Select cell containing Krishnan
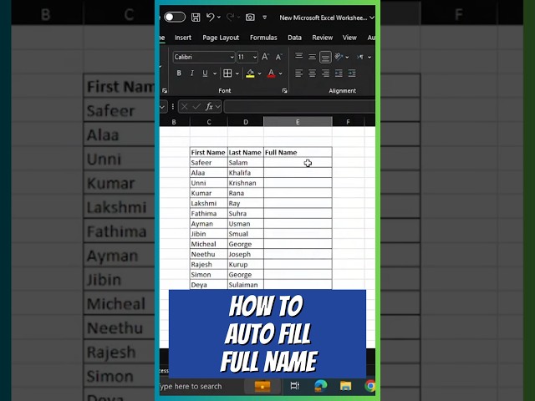This screenshot has height=401, width=535. (246, 183)
